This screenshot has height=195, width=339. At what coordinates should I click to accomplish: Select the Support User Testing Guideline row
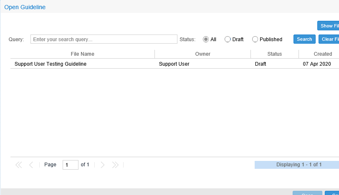(x=51, y=64)
